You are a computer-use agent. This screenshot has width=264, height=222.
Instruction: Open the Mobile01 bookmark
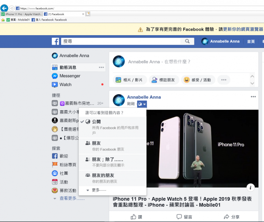click(x=18, y=20)
